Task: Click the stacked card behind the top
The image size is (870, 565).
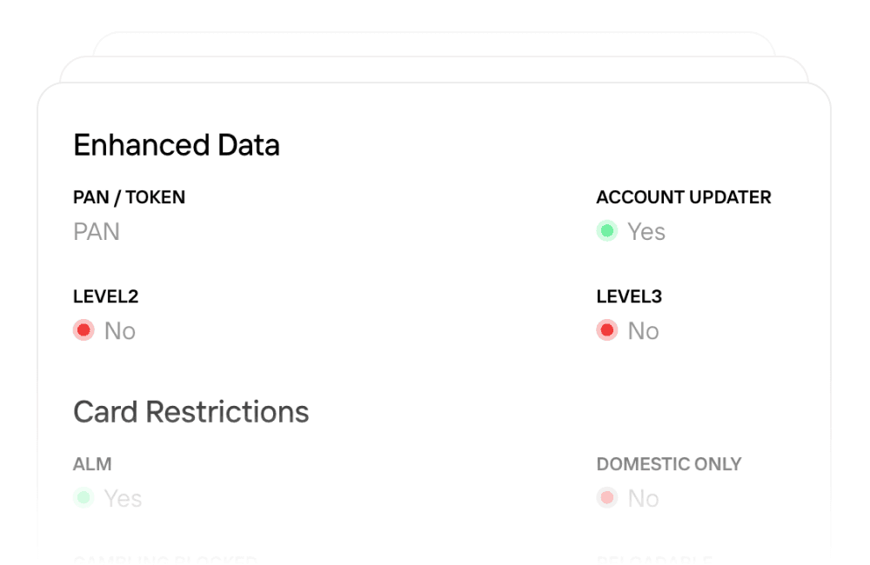Action: point(435,70)
